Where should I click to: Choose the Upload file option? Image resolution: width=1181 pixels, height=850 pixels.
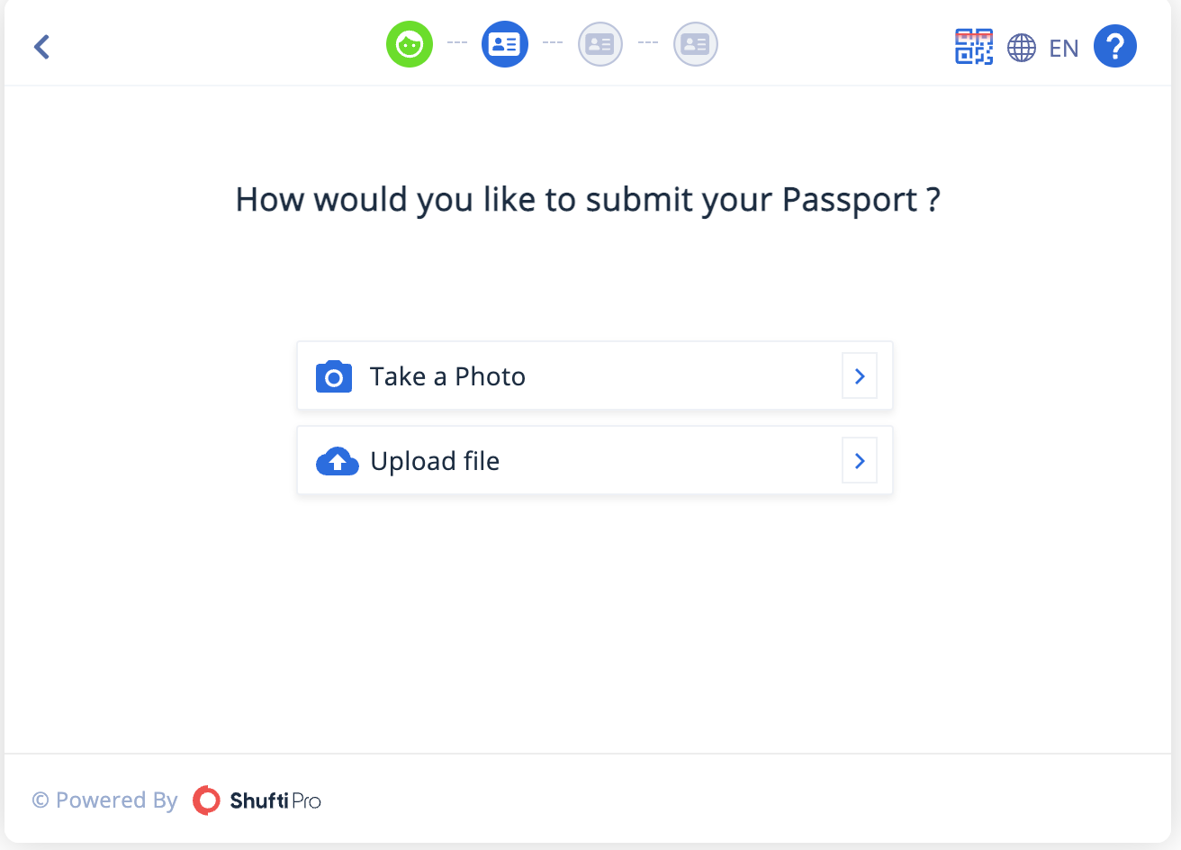click(595, 460)
